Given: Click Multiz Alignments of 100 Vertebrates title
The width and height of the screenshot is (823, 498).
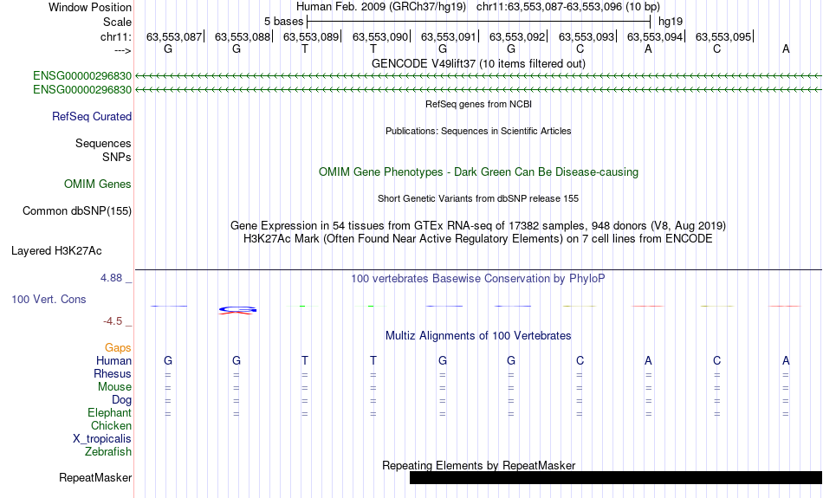Looking at the screenshot, I should (x=478, y=336).
